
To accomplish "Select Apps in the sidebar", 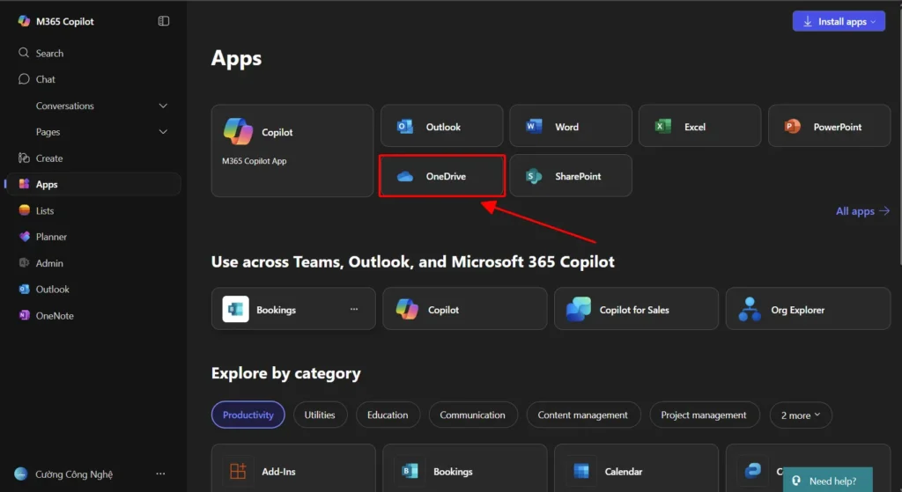I will pyautogui.click(x=93, y=185).
